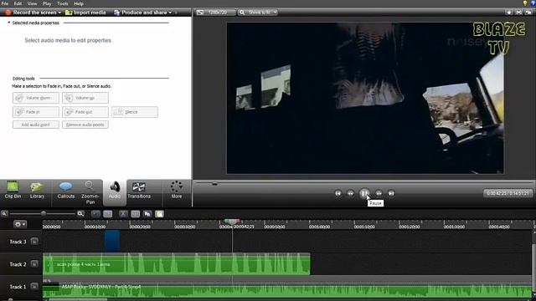This screenshot has width=536, height=301.
Task: Click the redo icon in timeline toolbar
Action: [x=108, y=214]
